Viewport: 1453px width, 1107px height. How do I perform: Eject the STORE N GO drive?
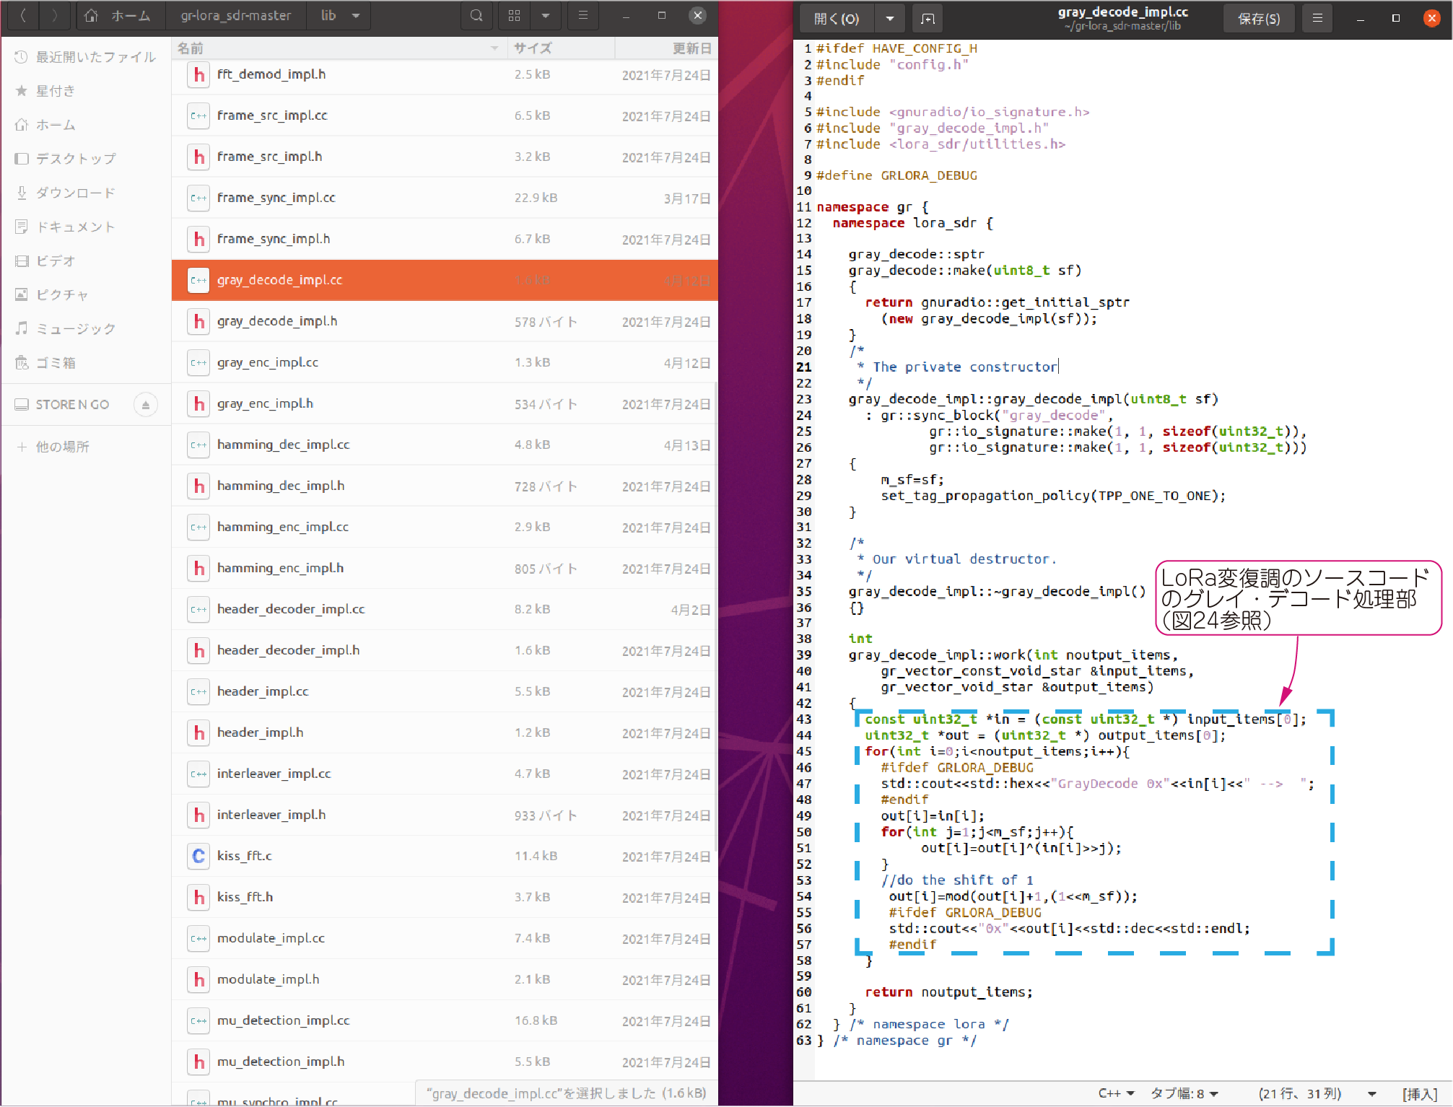click(x=145, y=405)
